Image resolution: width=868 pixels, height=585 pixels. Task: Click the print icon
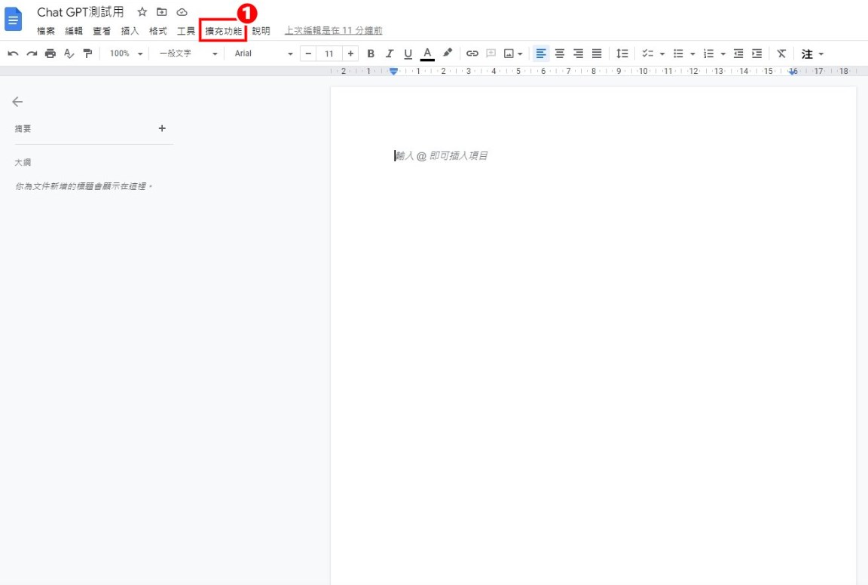coord(50,54)
